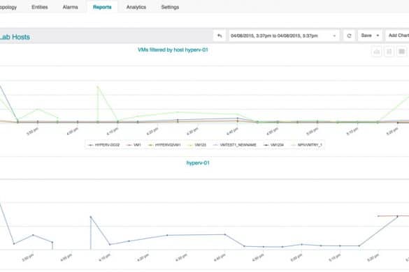Open the Entities tab

coord(40,7)
